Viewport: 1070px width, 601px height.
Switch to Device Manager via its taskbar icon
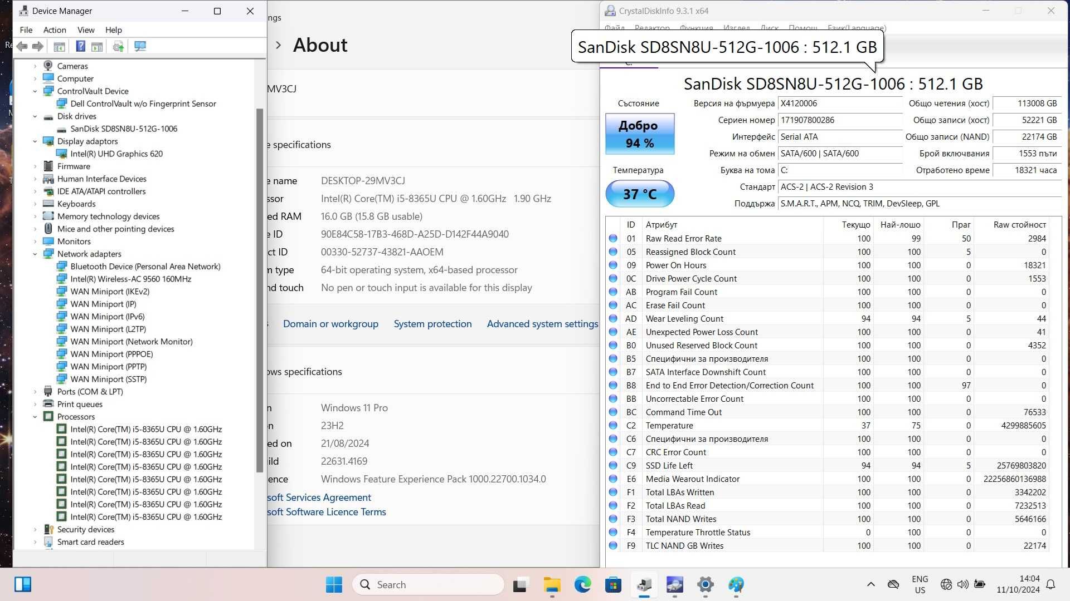(x=644, y=584)
